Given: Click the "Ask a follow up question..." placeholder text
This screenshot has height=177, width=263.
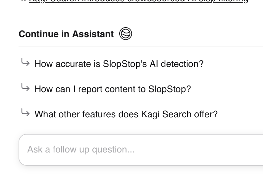Looking at the screenshot, I should click(81, 149).
